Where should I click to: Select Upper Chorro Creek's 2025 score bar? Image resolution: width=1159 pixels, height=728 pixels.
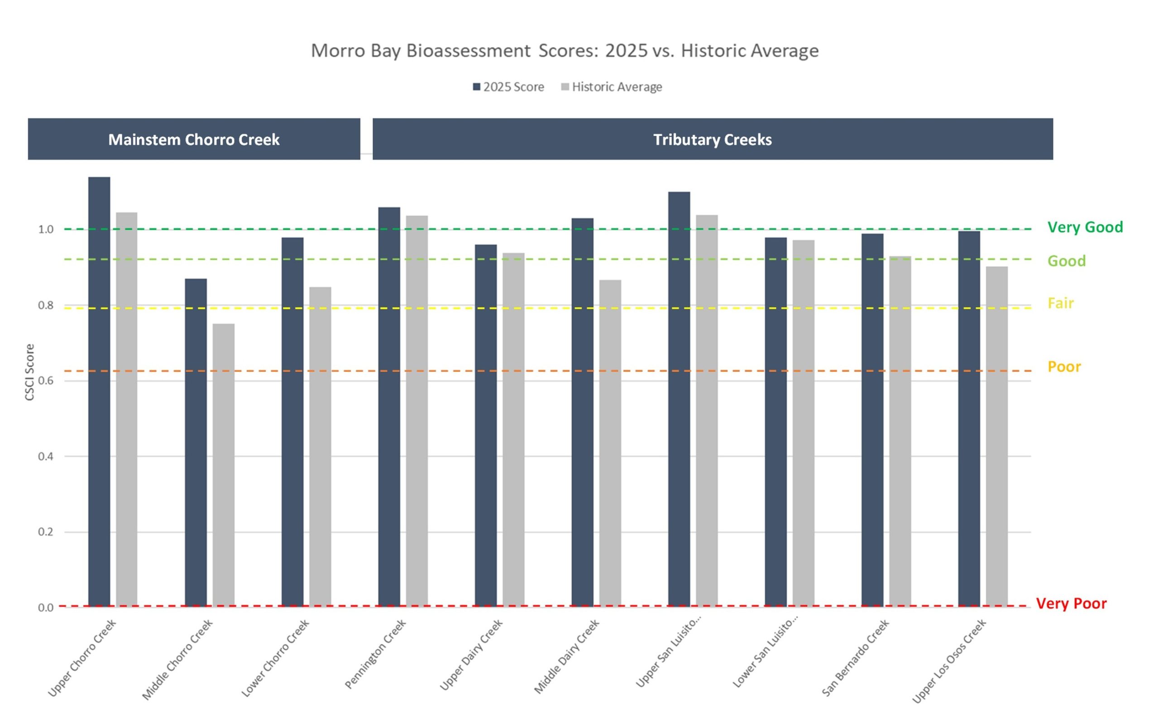click(99, 392)
